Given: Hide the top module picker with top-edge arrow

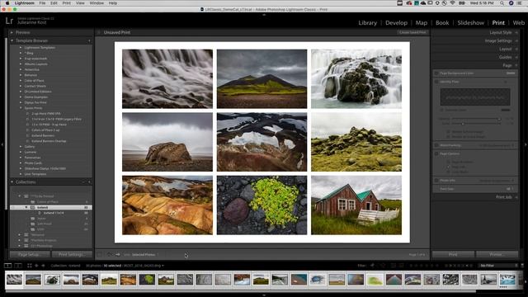Looking at the screenshot, I should click(264, 15).
